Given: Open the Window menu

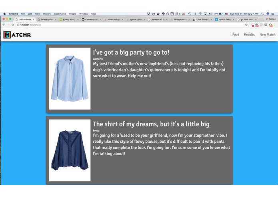Looking at the screenshot, I should pos(84,14).
